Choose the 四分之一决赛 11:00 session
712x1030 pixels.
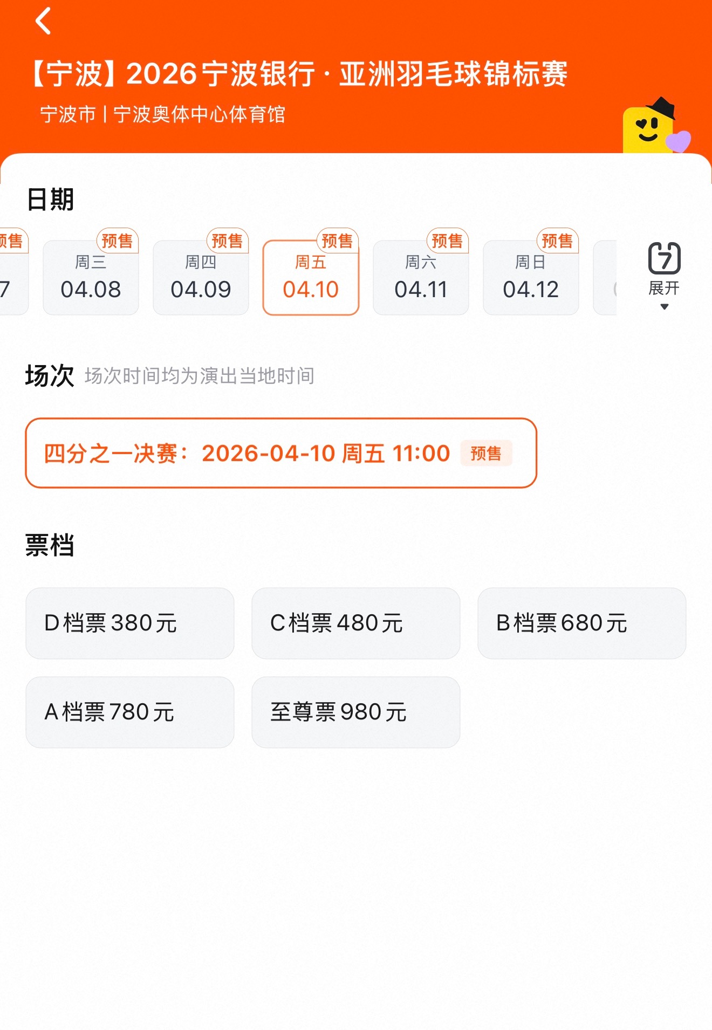(281, 453)
